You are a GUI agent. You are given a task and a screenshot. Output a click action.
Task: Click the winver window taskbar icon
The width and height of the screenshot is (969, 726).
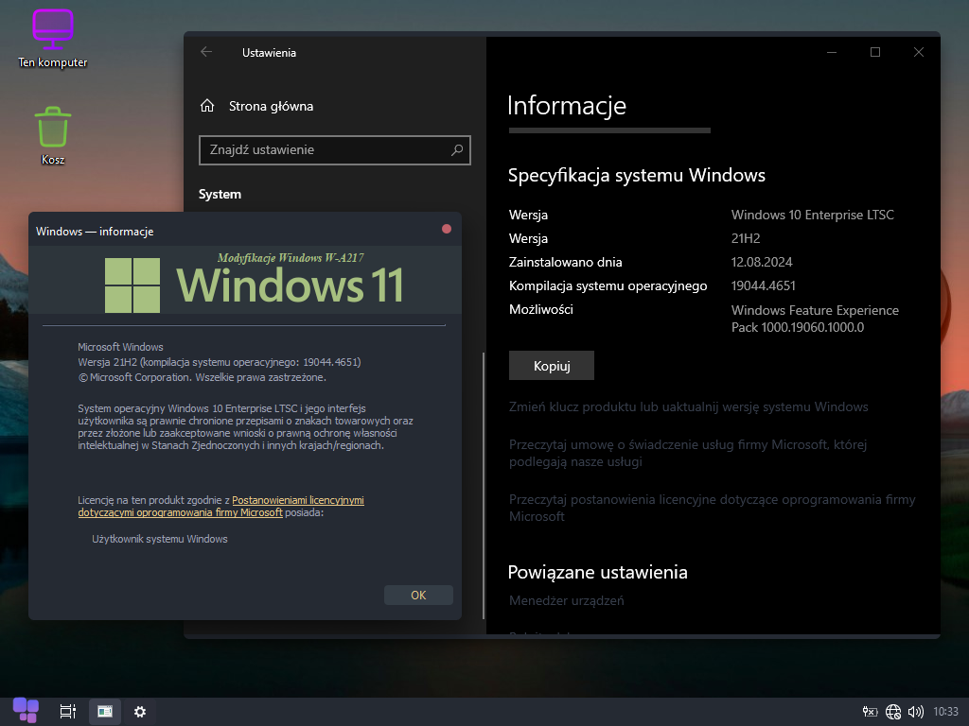point(105,711)
